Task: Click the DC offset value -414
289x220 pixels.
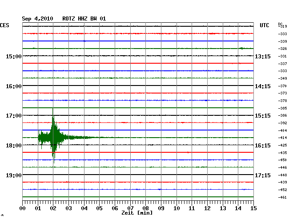Action: click(282, 138)
